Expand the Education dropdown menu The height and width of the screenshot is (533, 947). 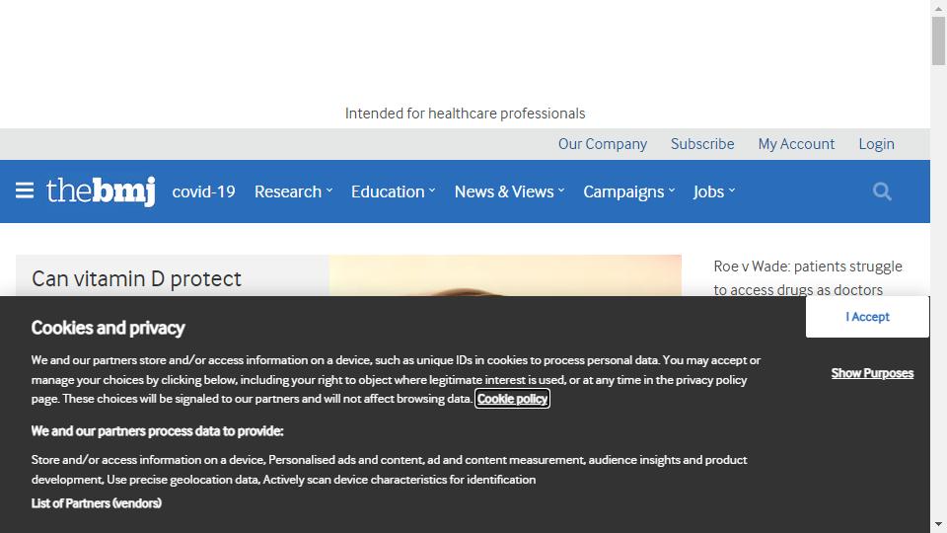coord(394,191)
